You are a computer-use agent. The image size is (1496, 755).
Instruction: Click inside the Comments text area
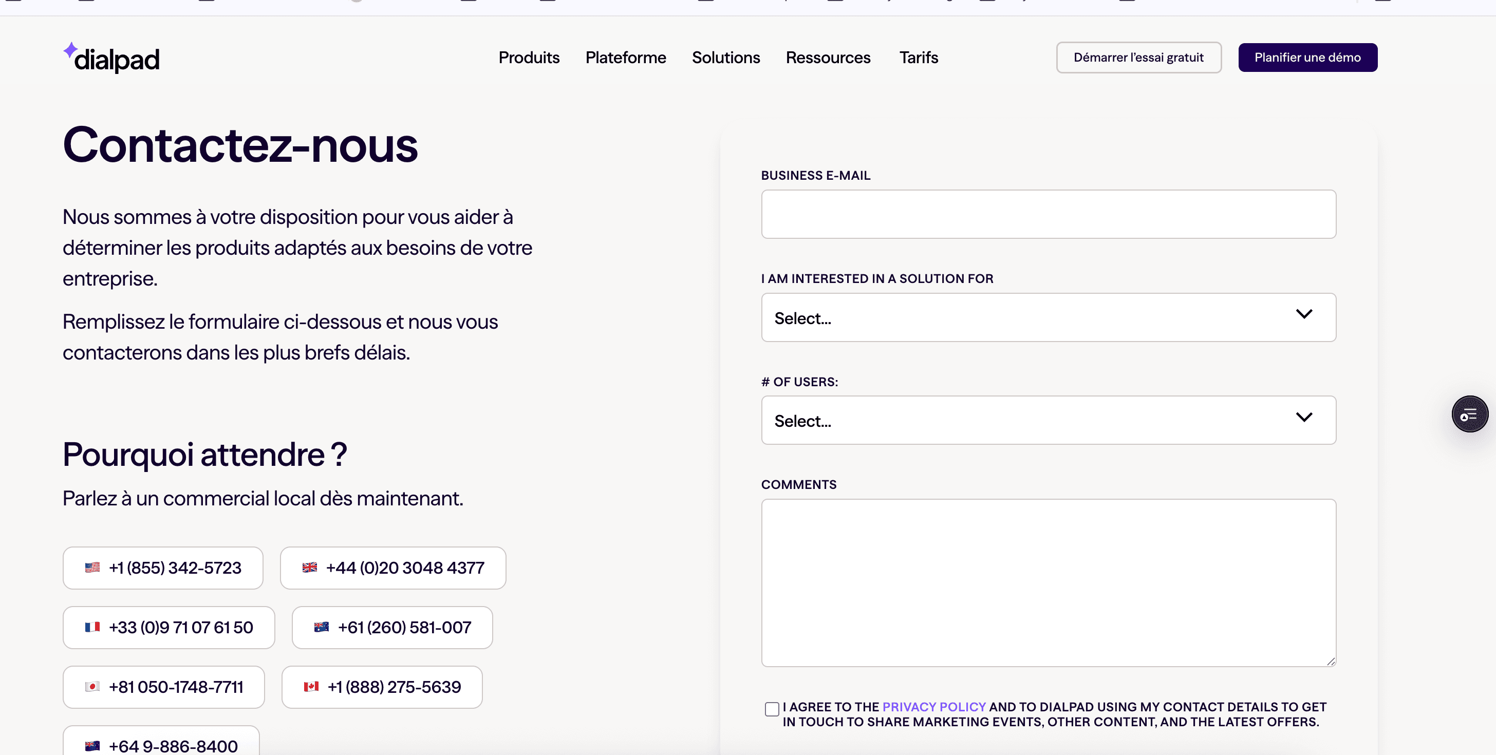tap(1049, 582)
